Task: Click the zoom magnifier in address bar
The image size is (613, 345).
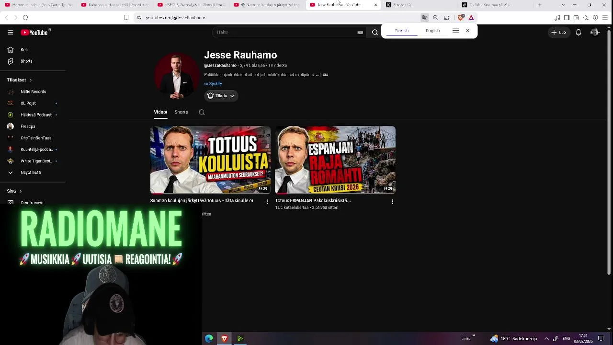Action: pyautogui.click(x=435, y=18)
